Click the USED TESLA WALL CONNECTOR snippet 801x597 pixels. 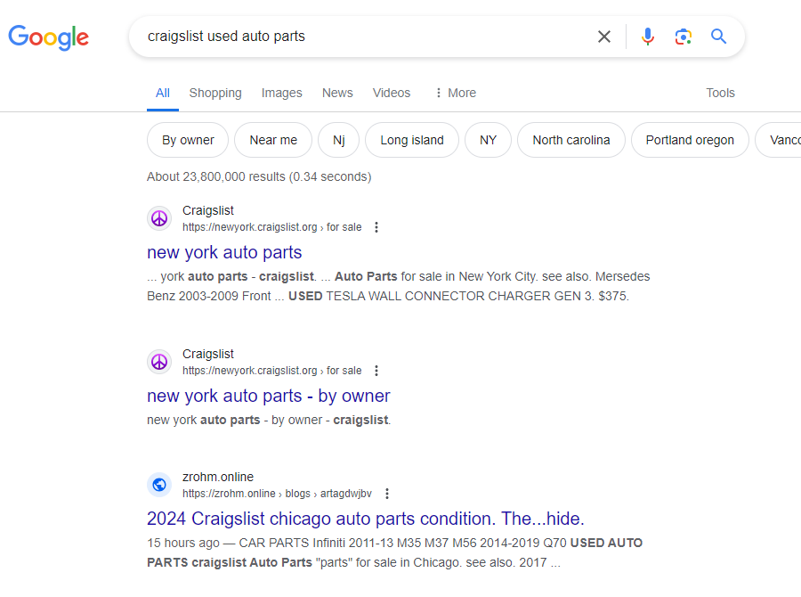[458, 296]
